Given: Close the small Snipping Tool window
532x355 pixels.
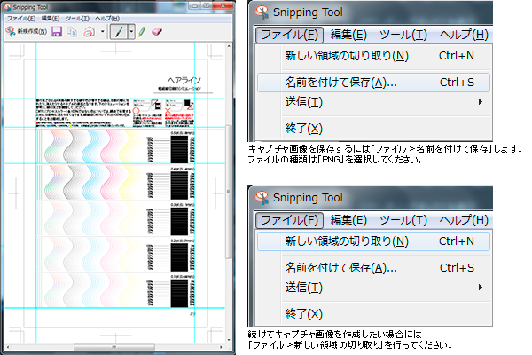Looking at the screenshot, I should tap(223, 6).
